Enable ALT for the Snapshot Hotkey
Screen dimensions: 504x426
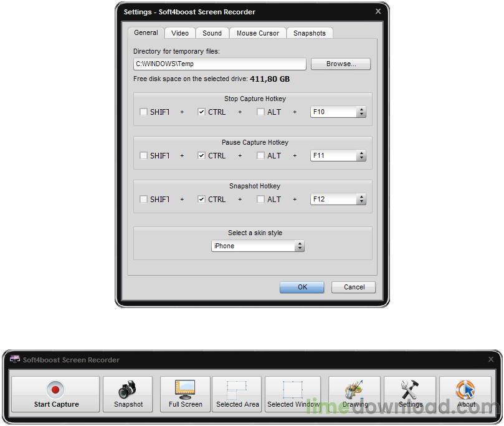click(x=259, y=200)
